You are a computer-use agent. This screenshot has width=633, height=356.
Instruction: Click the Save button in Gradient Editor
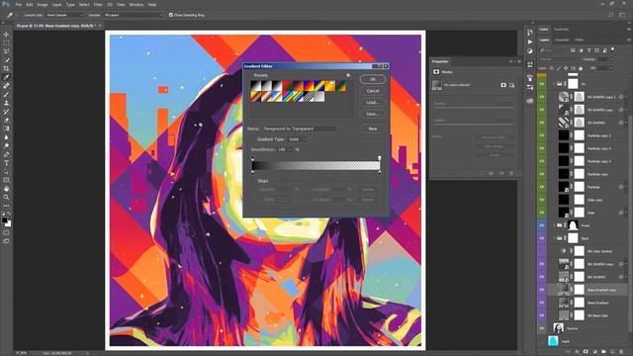(372, 115)
